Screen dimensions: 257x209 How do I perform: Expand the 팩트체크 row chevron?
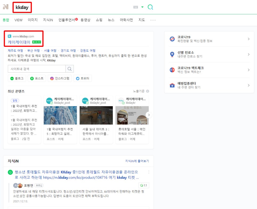click(x=248, y=70)
